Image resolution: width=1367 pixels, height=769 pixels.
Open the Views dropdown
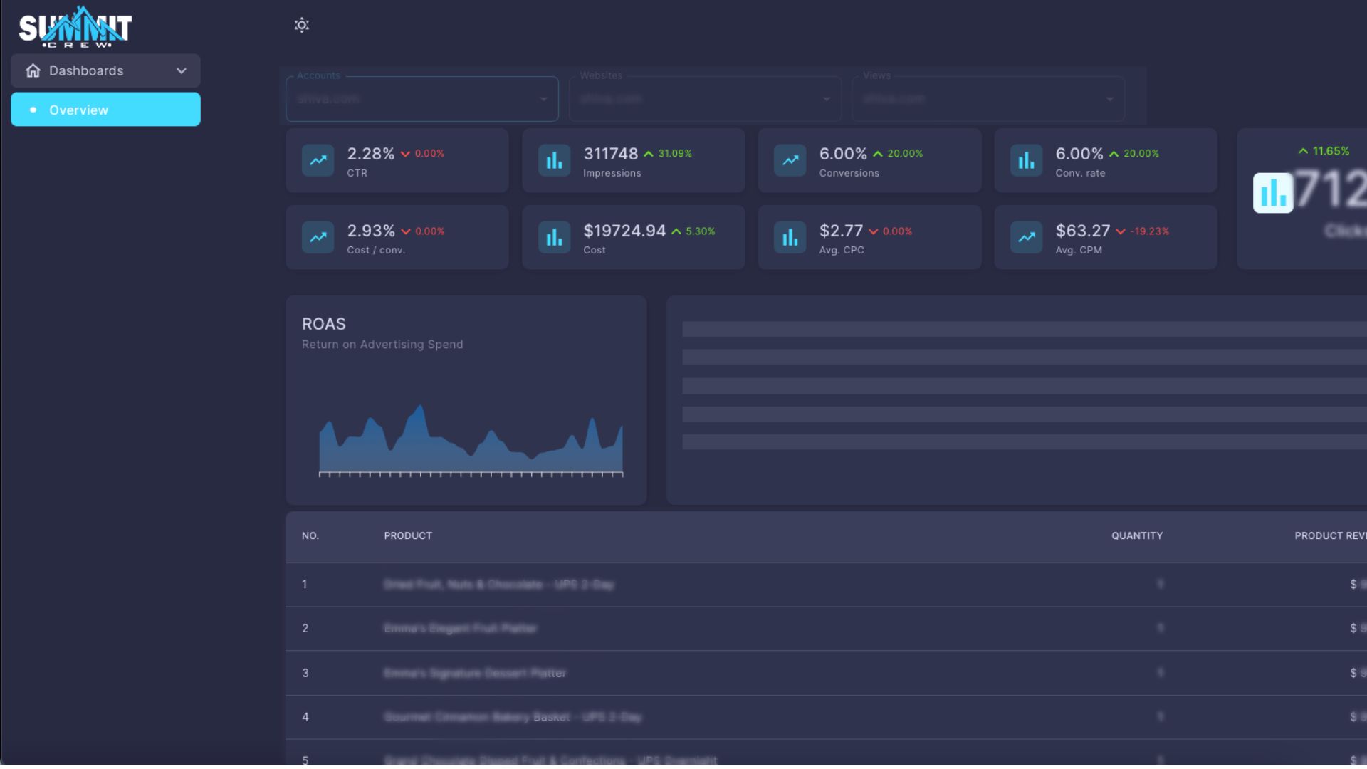click(988, 99)
